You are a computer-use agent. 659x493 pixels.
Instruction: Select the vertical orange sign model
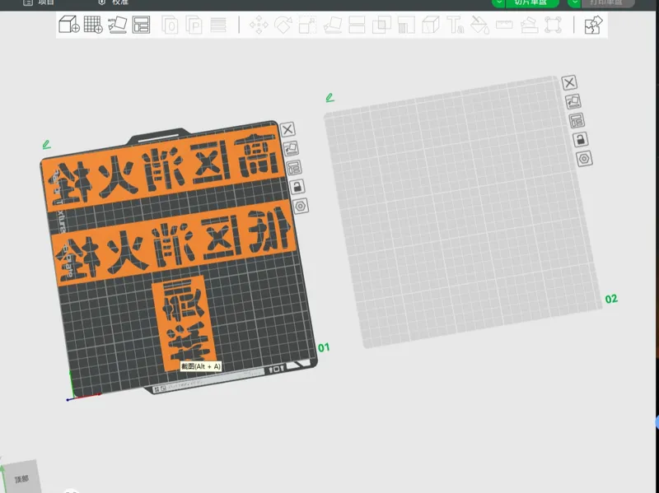point(184,323)
